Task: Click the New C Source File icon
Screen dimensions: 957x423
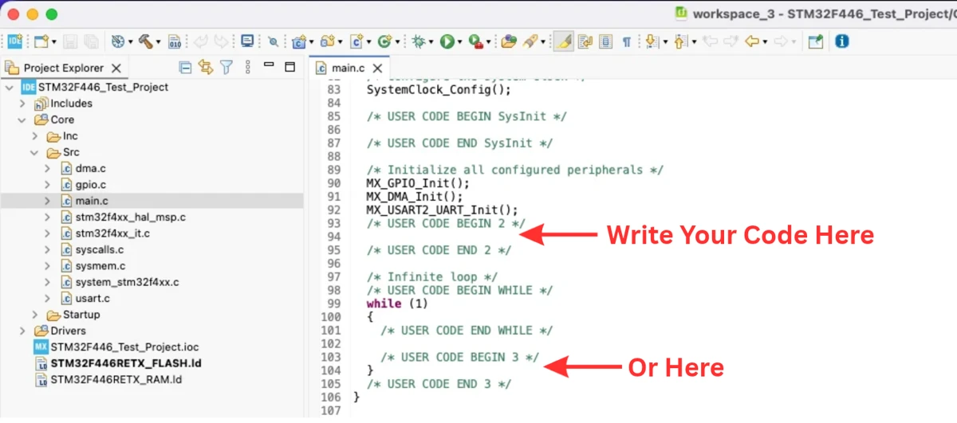Action: (356, 41)
